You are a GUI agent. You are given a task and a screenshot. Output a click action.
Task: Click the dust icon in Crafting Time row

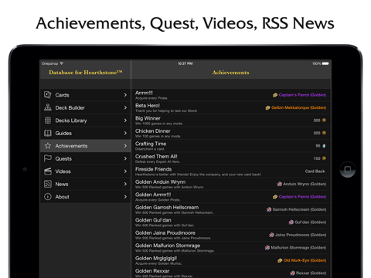coord(324,146)
